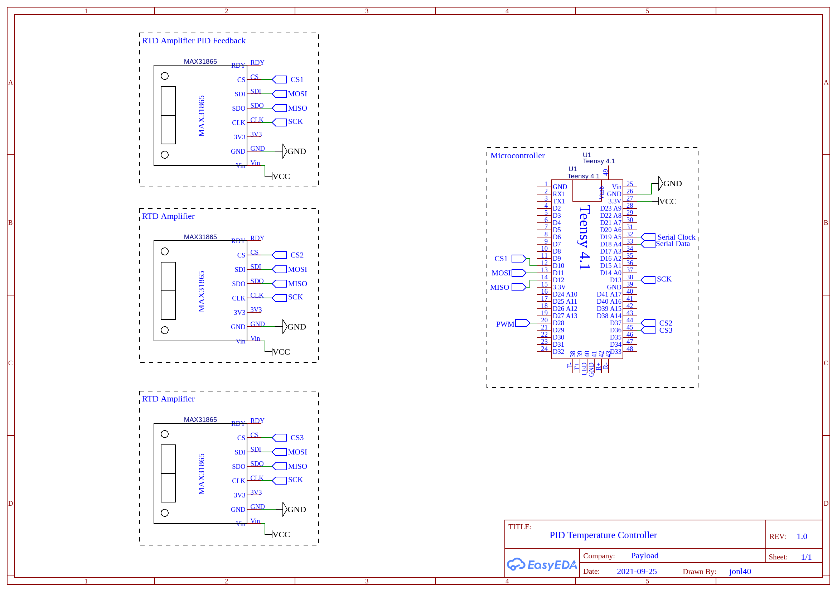The width and height of the screenshot is (837, 592).
Task: Click pin number 49 above the Teensy
Action: (605, 172)
